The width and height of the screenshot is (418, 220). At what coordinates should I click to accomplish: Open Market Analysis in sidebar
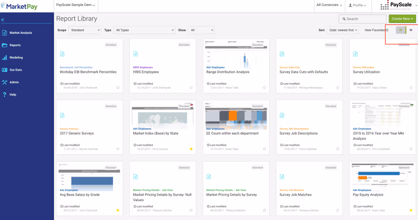click(x=21, y=33)
